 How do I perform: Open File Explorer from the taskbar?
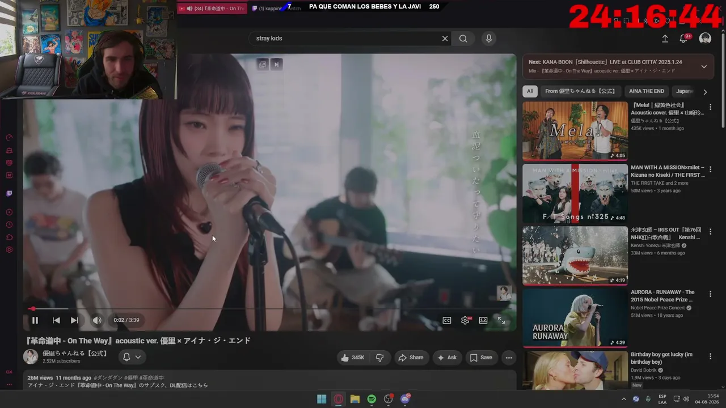tap(355, 399)
